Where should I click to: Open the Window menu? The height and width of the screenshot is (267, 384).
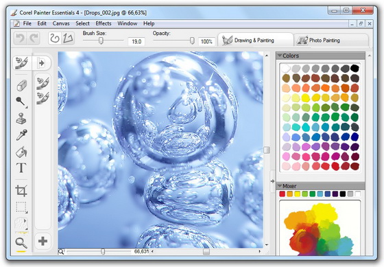click(127, 23)
